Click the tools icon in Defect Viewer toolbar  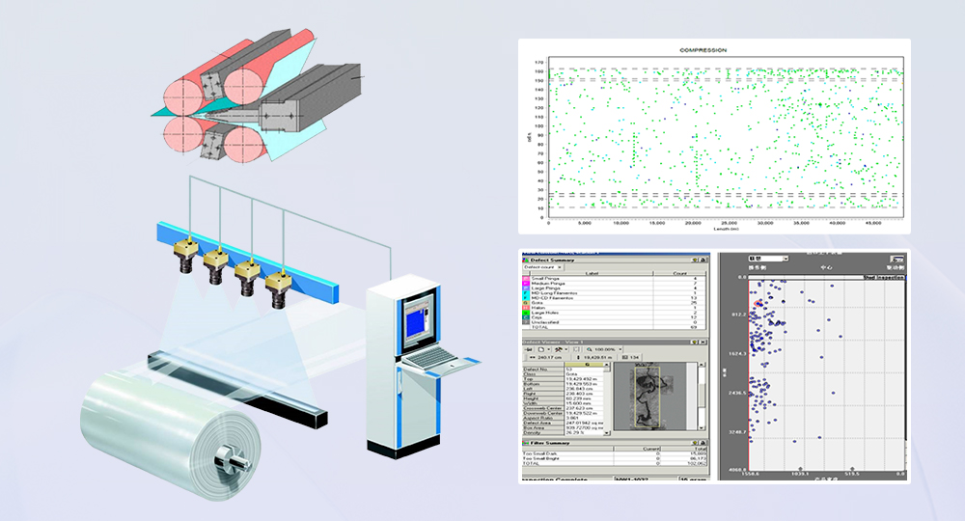pyautogui.click(x=559, y=349)
